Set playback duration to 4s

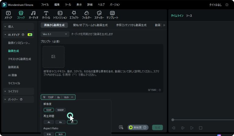coord(49,122)
